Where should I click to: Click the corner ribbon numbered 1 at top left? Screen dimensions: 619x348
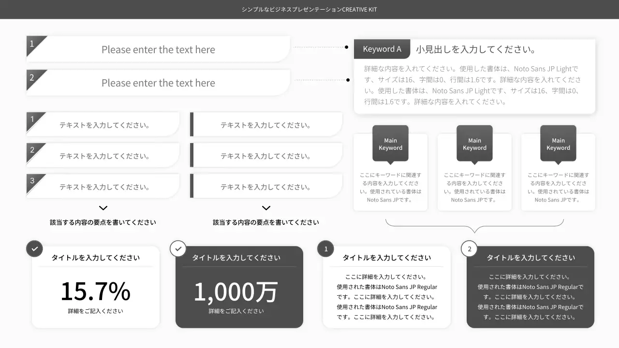(32, 45)
